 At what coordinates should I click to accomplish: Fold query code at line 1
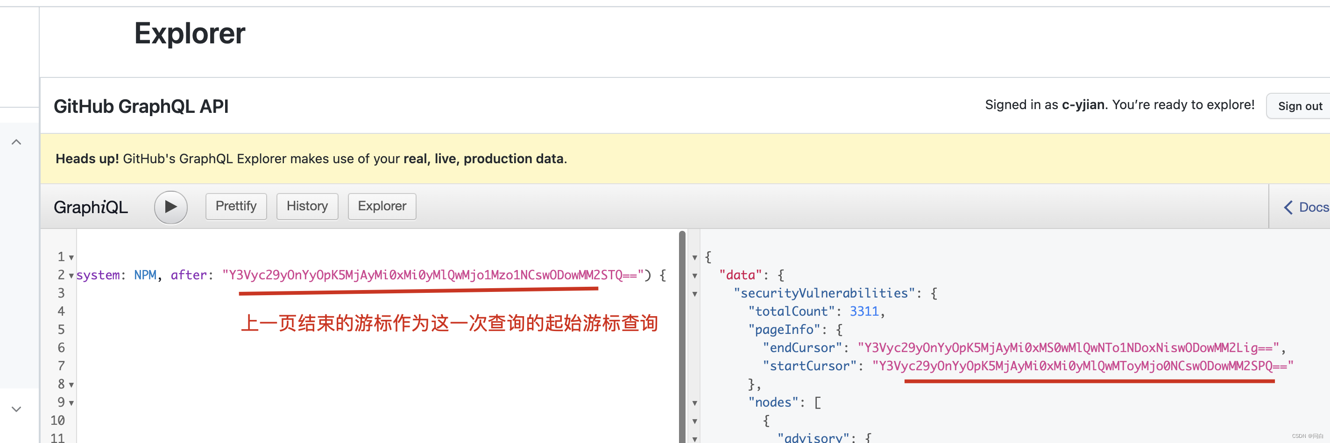(71, 257)
